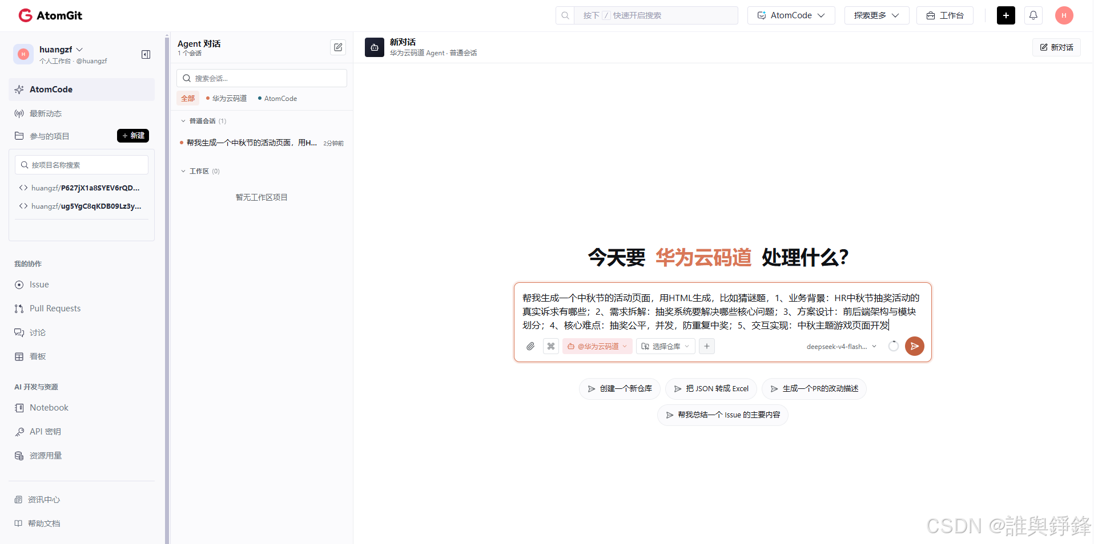Image resolution: width=1094 pixels, height=544 pixels.
Task: Click the 快速开启搜索 top search field
Action: 656,15
